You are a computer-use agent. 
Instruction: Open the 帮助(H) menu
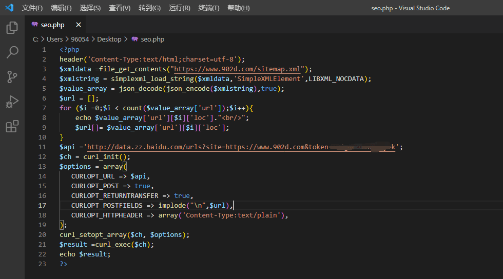tap(238, 8)
